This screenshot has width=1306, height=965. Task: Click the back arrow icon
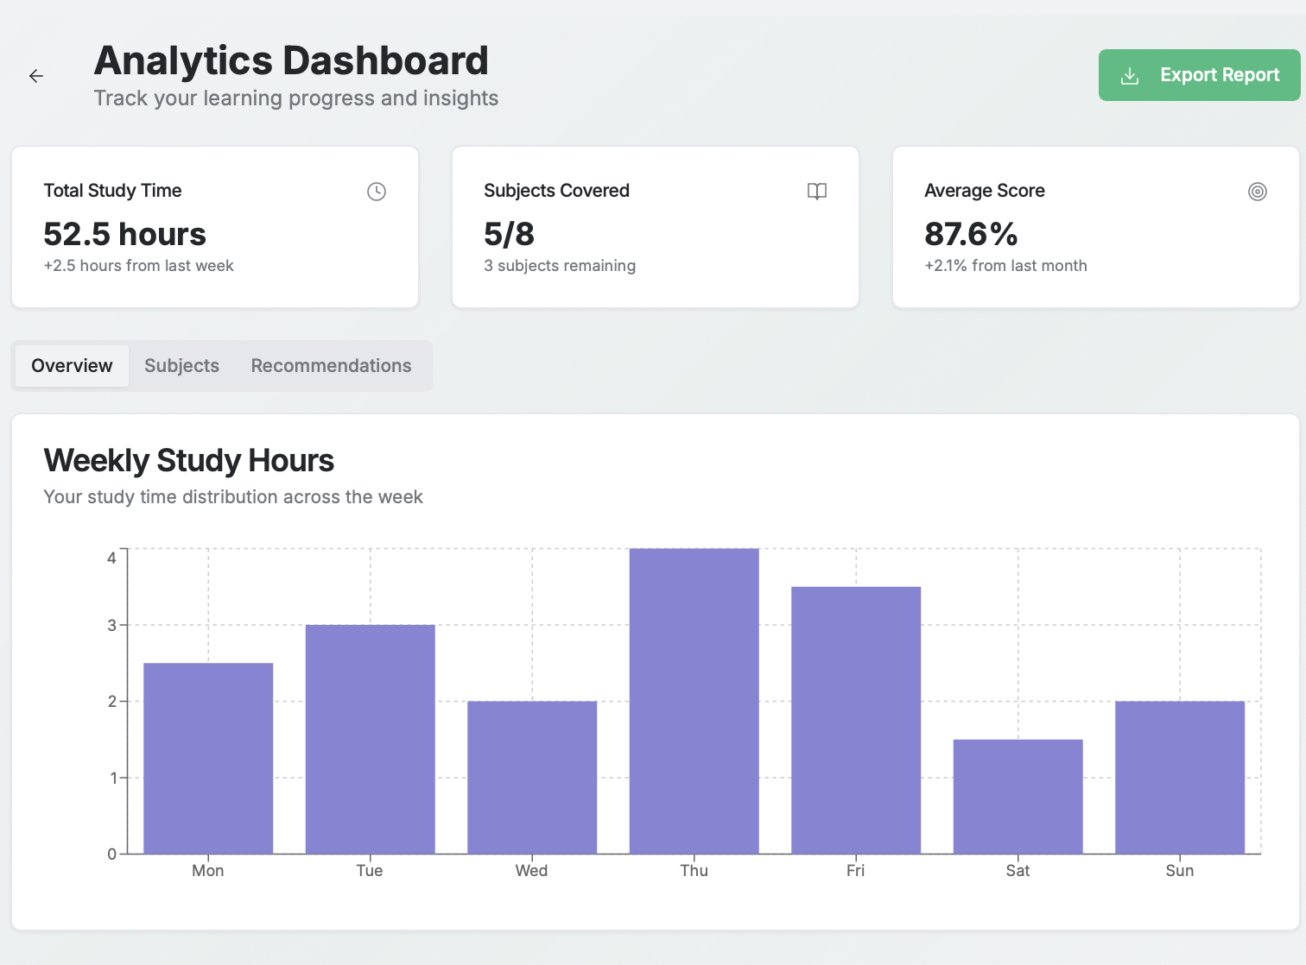click(36, 76)
